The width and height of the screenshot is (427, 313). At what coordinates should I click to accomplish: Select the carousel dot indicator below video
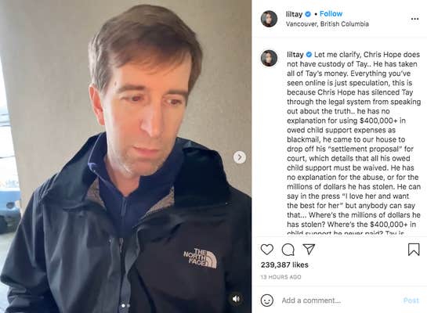point(125,306)
